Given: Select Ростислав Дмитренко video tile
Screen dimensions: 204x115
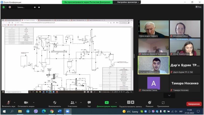Looking at the screenshot, I should click(154, 65).
